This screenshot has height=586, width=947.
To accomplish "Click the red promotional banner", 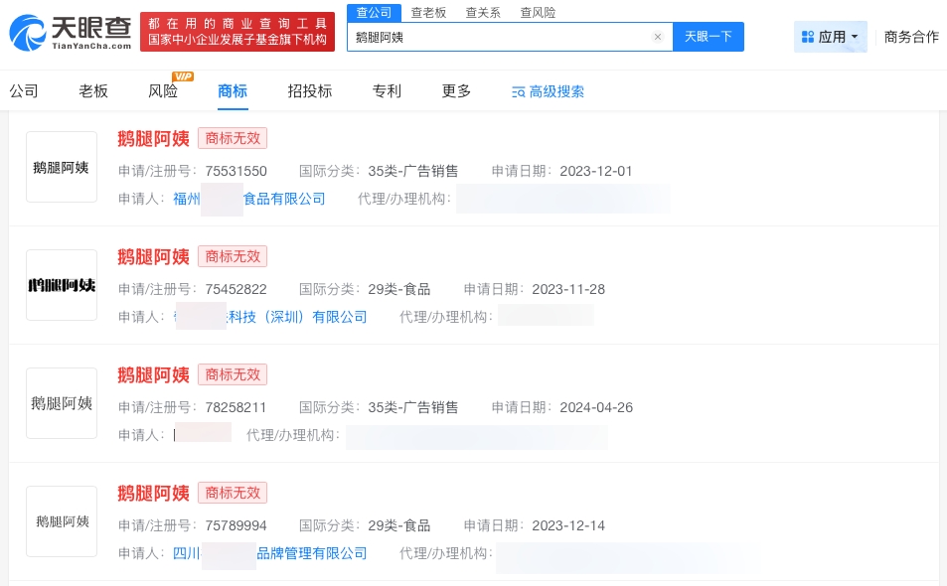I will (x=237, y=32).
